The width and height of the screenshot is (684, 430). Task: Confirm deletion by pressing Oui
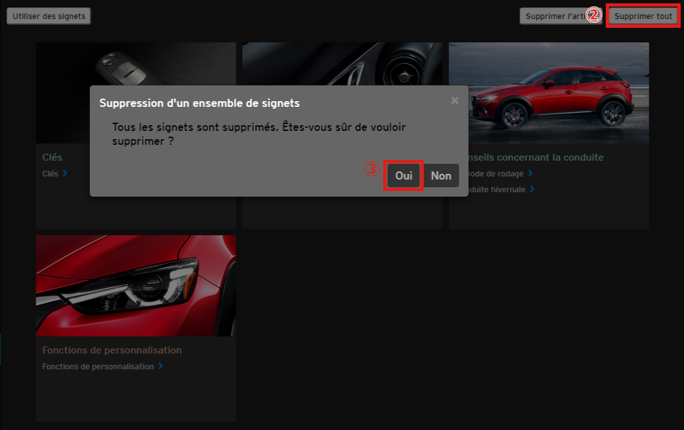tap(403, 176)
